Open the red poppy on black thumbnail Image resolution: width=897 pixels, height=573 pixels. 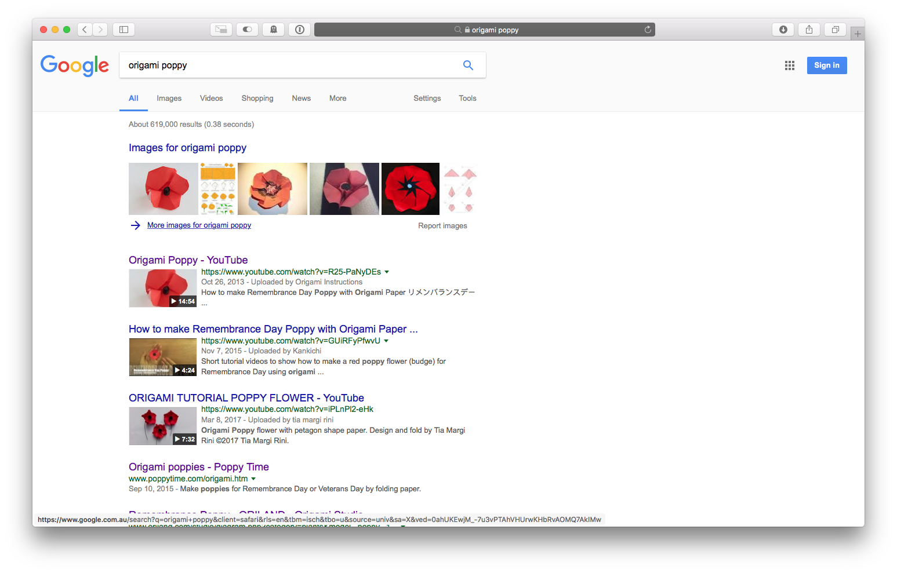(411, 189)
